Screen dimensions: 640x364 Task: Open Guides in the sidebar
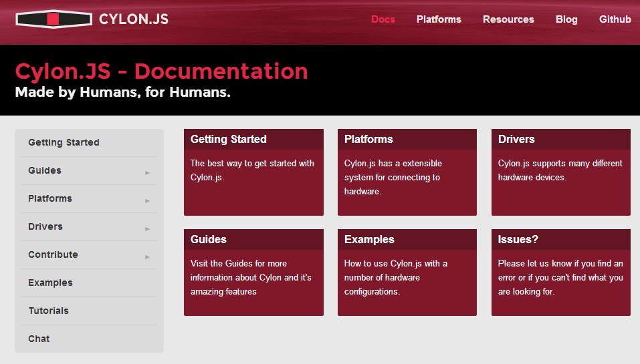click(x=45, y=170)
